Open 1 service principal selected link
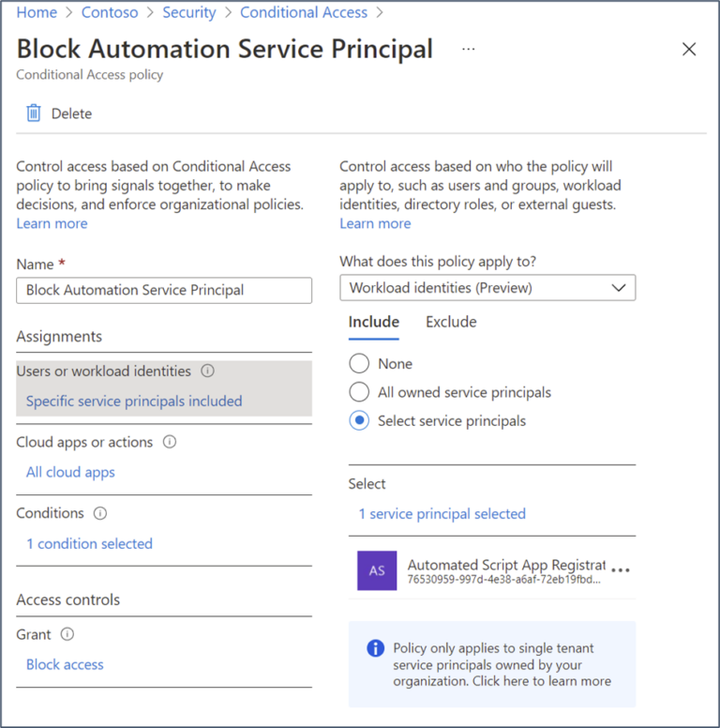Viewport: 720px width, 728px height. pyautogui.click(x=442, y=513)
